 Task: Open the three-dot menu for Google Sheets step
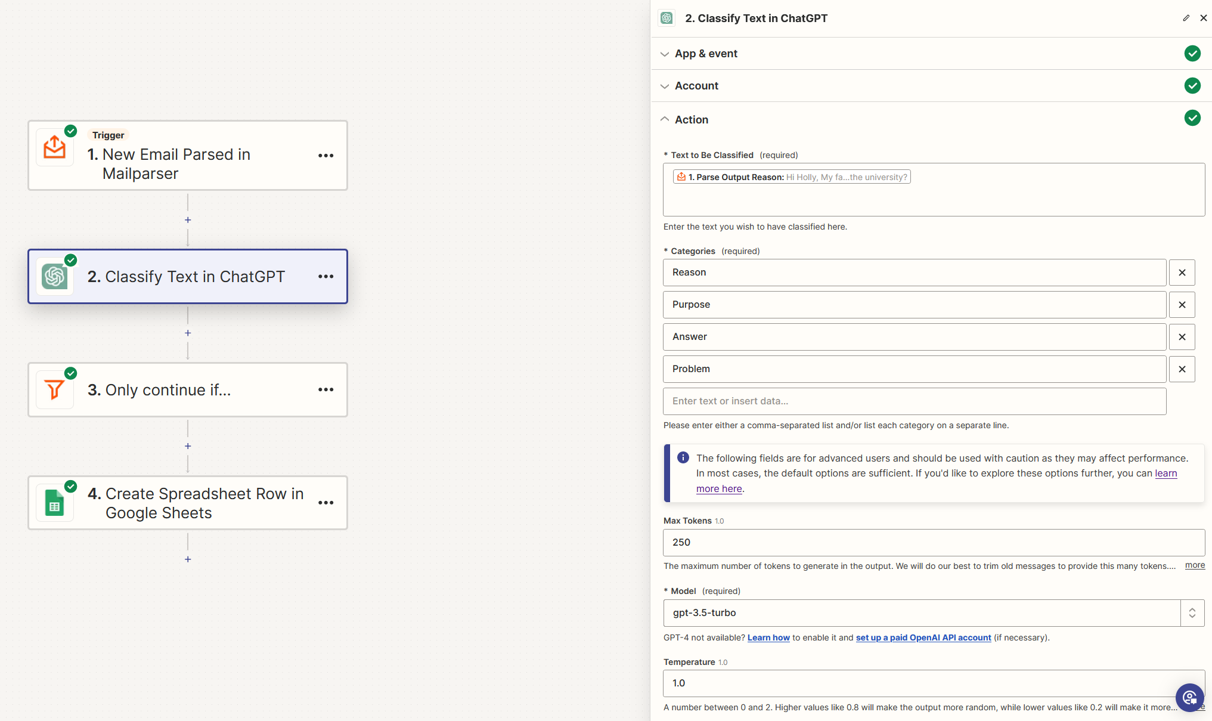pos(326,503)
